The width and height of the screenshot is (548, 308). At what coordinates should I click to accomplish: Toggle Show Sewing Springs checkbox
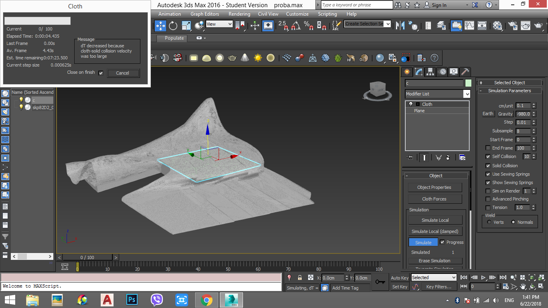[x=488, y=182]
